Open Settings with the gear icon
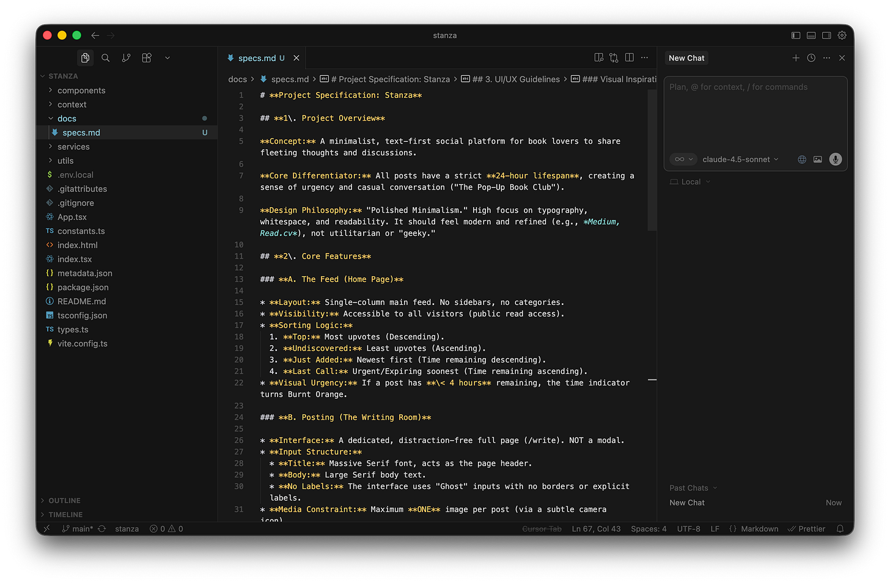 (842, 35)
